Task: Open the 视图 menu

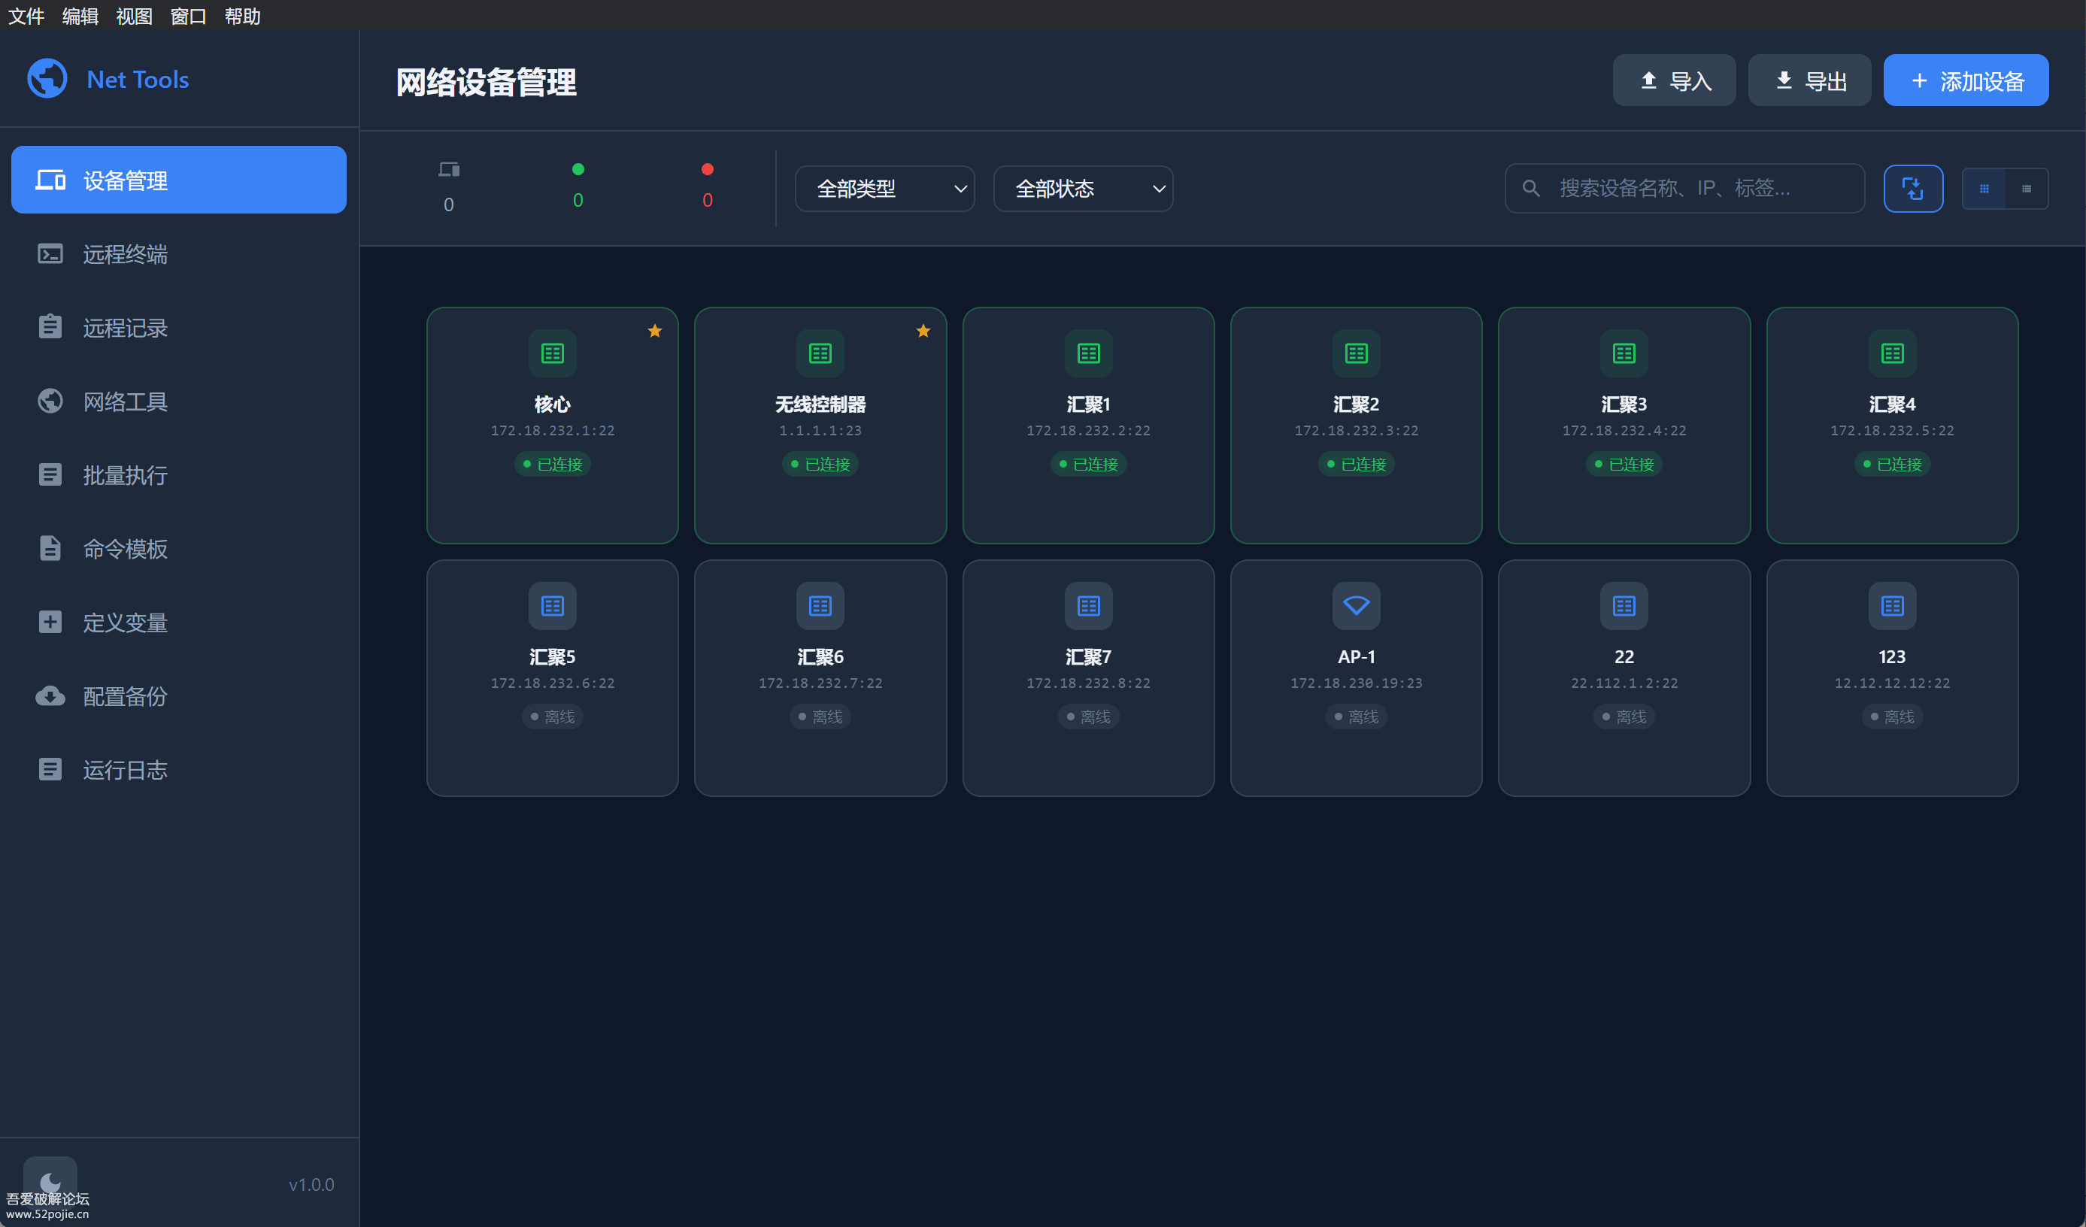Action: (x=133, y=16)
